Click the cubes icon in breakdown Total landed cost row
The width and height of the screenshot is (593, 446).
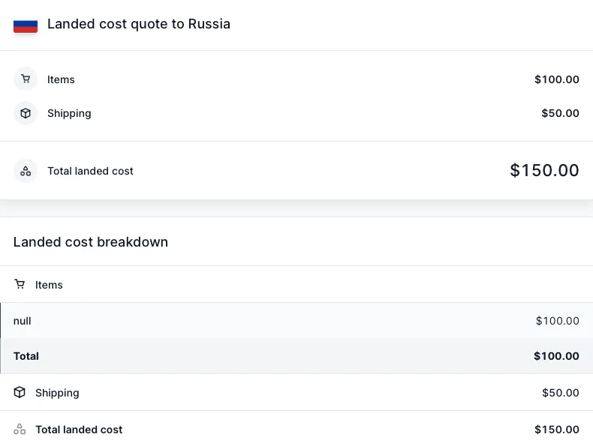20,430
